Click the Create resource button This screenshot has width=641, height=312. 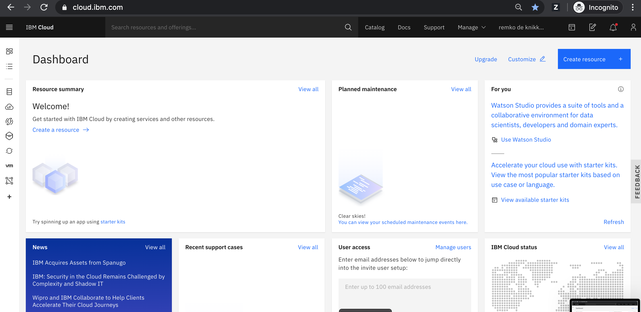[x=594, y=59]
